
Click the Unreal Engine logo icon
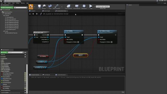pos(1,1)
